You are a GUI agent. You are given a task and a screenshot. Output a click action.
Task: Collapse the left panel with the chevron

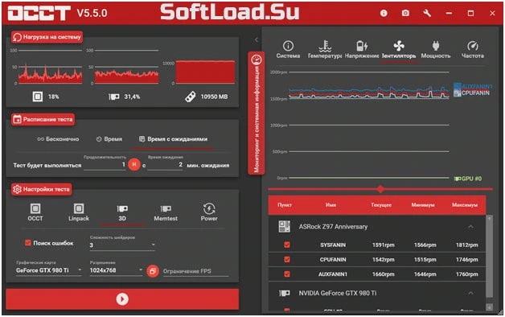(x=257, y=39)
